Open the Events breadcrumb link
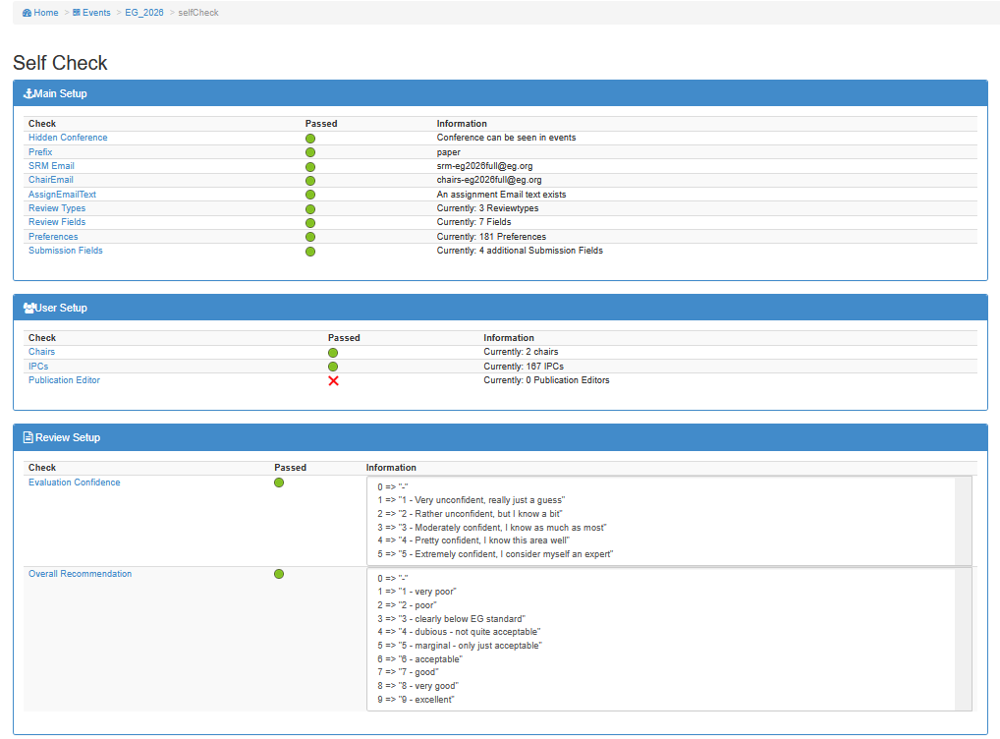The image size is (1000, 739). (96, 13)
